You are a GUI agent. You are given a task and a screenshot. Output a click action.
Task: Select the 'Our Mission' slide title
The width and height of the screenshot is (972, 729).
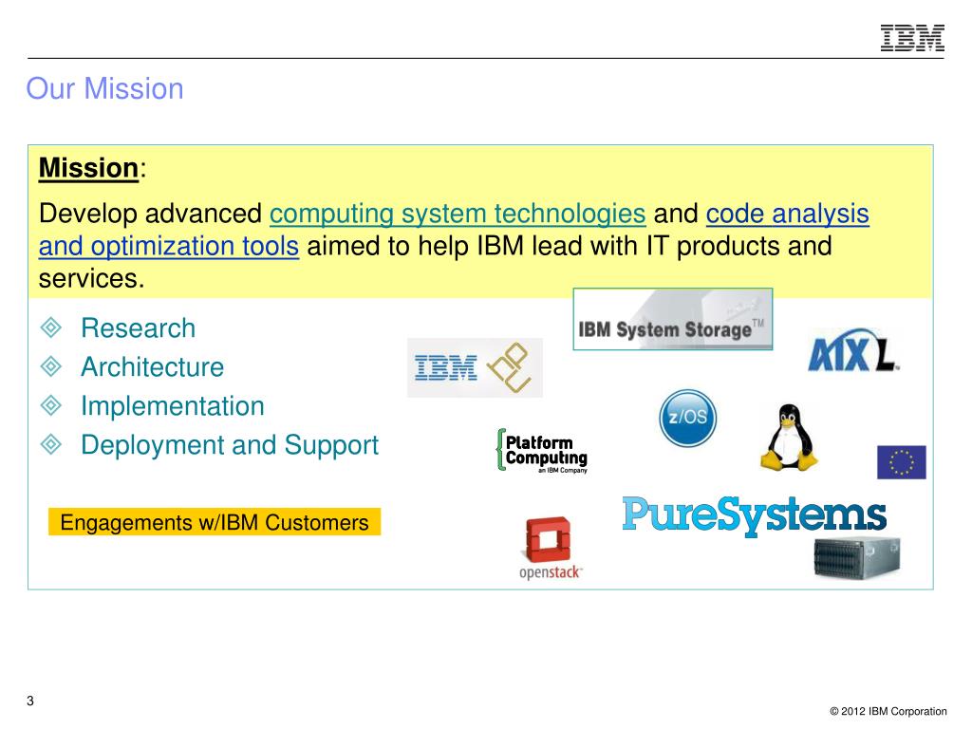pyautogui.click(x=104, y=88)
